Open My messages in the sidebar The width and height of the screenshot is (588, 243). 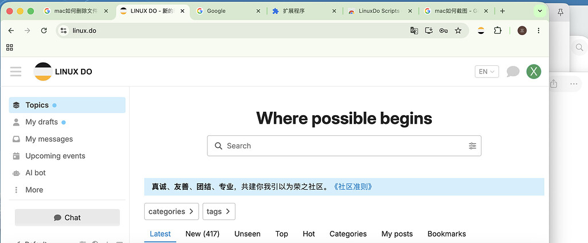point(67,139)
